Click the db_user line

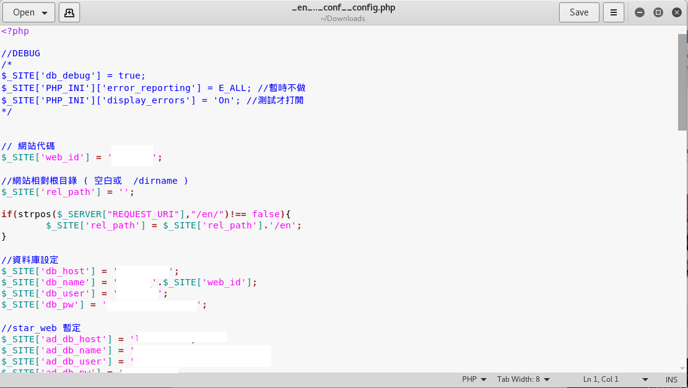coord(84,294)
